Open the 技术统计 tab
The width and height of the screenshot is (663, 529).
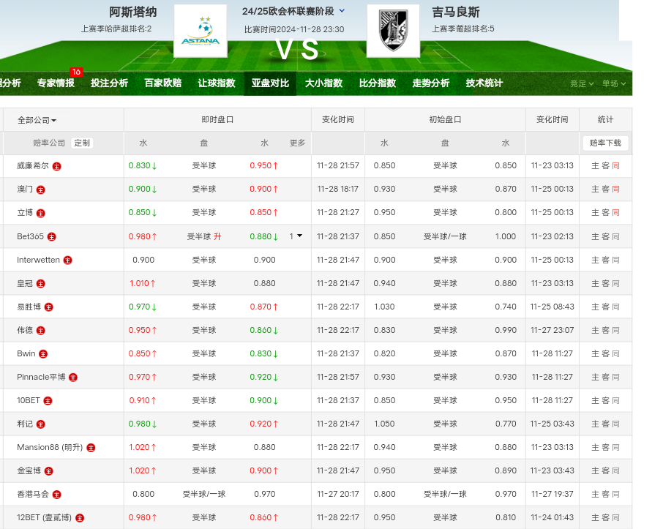pyautogui.click(x=484, y=83)
